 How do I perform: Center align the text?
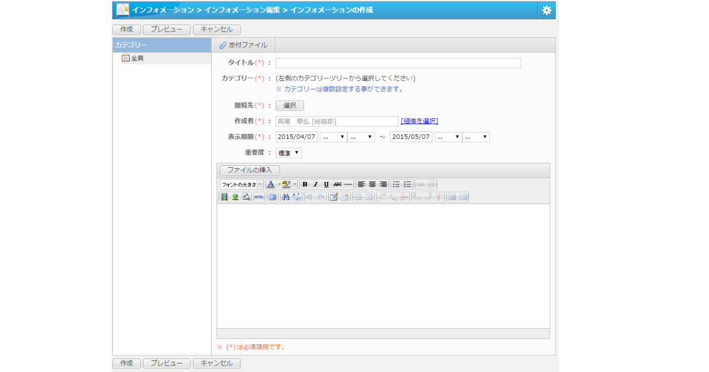click(372, 184)
